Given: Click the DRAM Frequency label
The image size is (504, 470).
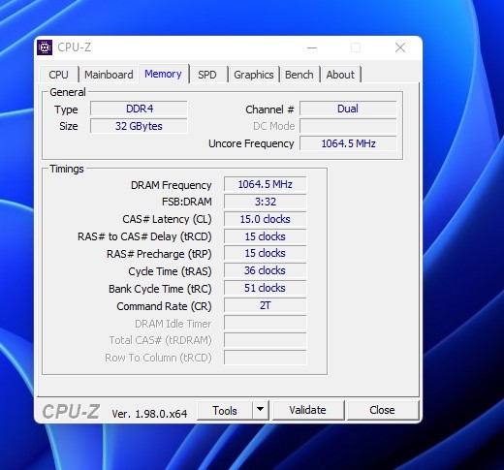Looking at the screenshot, I should 172,185.
